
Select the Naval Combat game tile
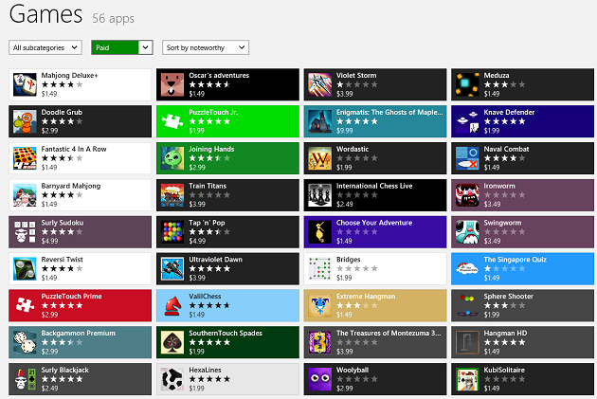[x=522, y=157]
